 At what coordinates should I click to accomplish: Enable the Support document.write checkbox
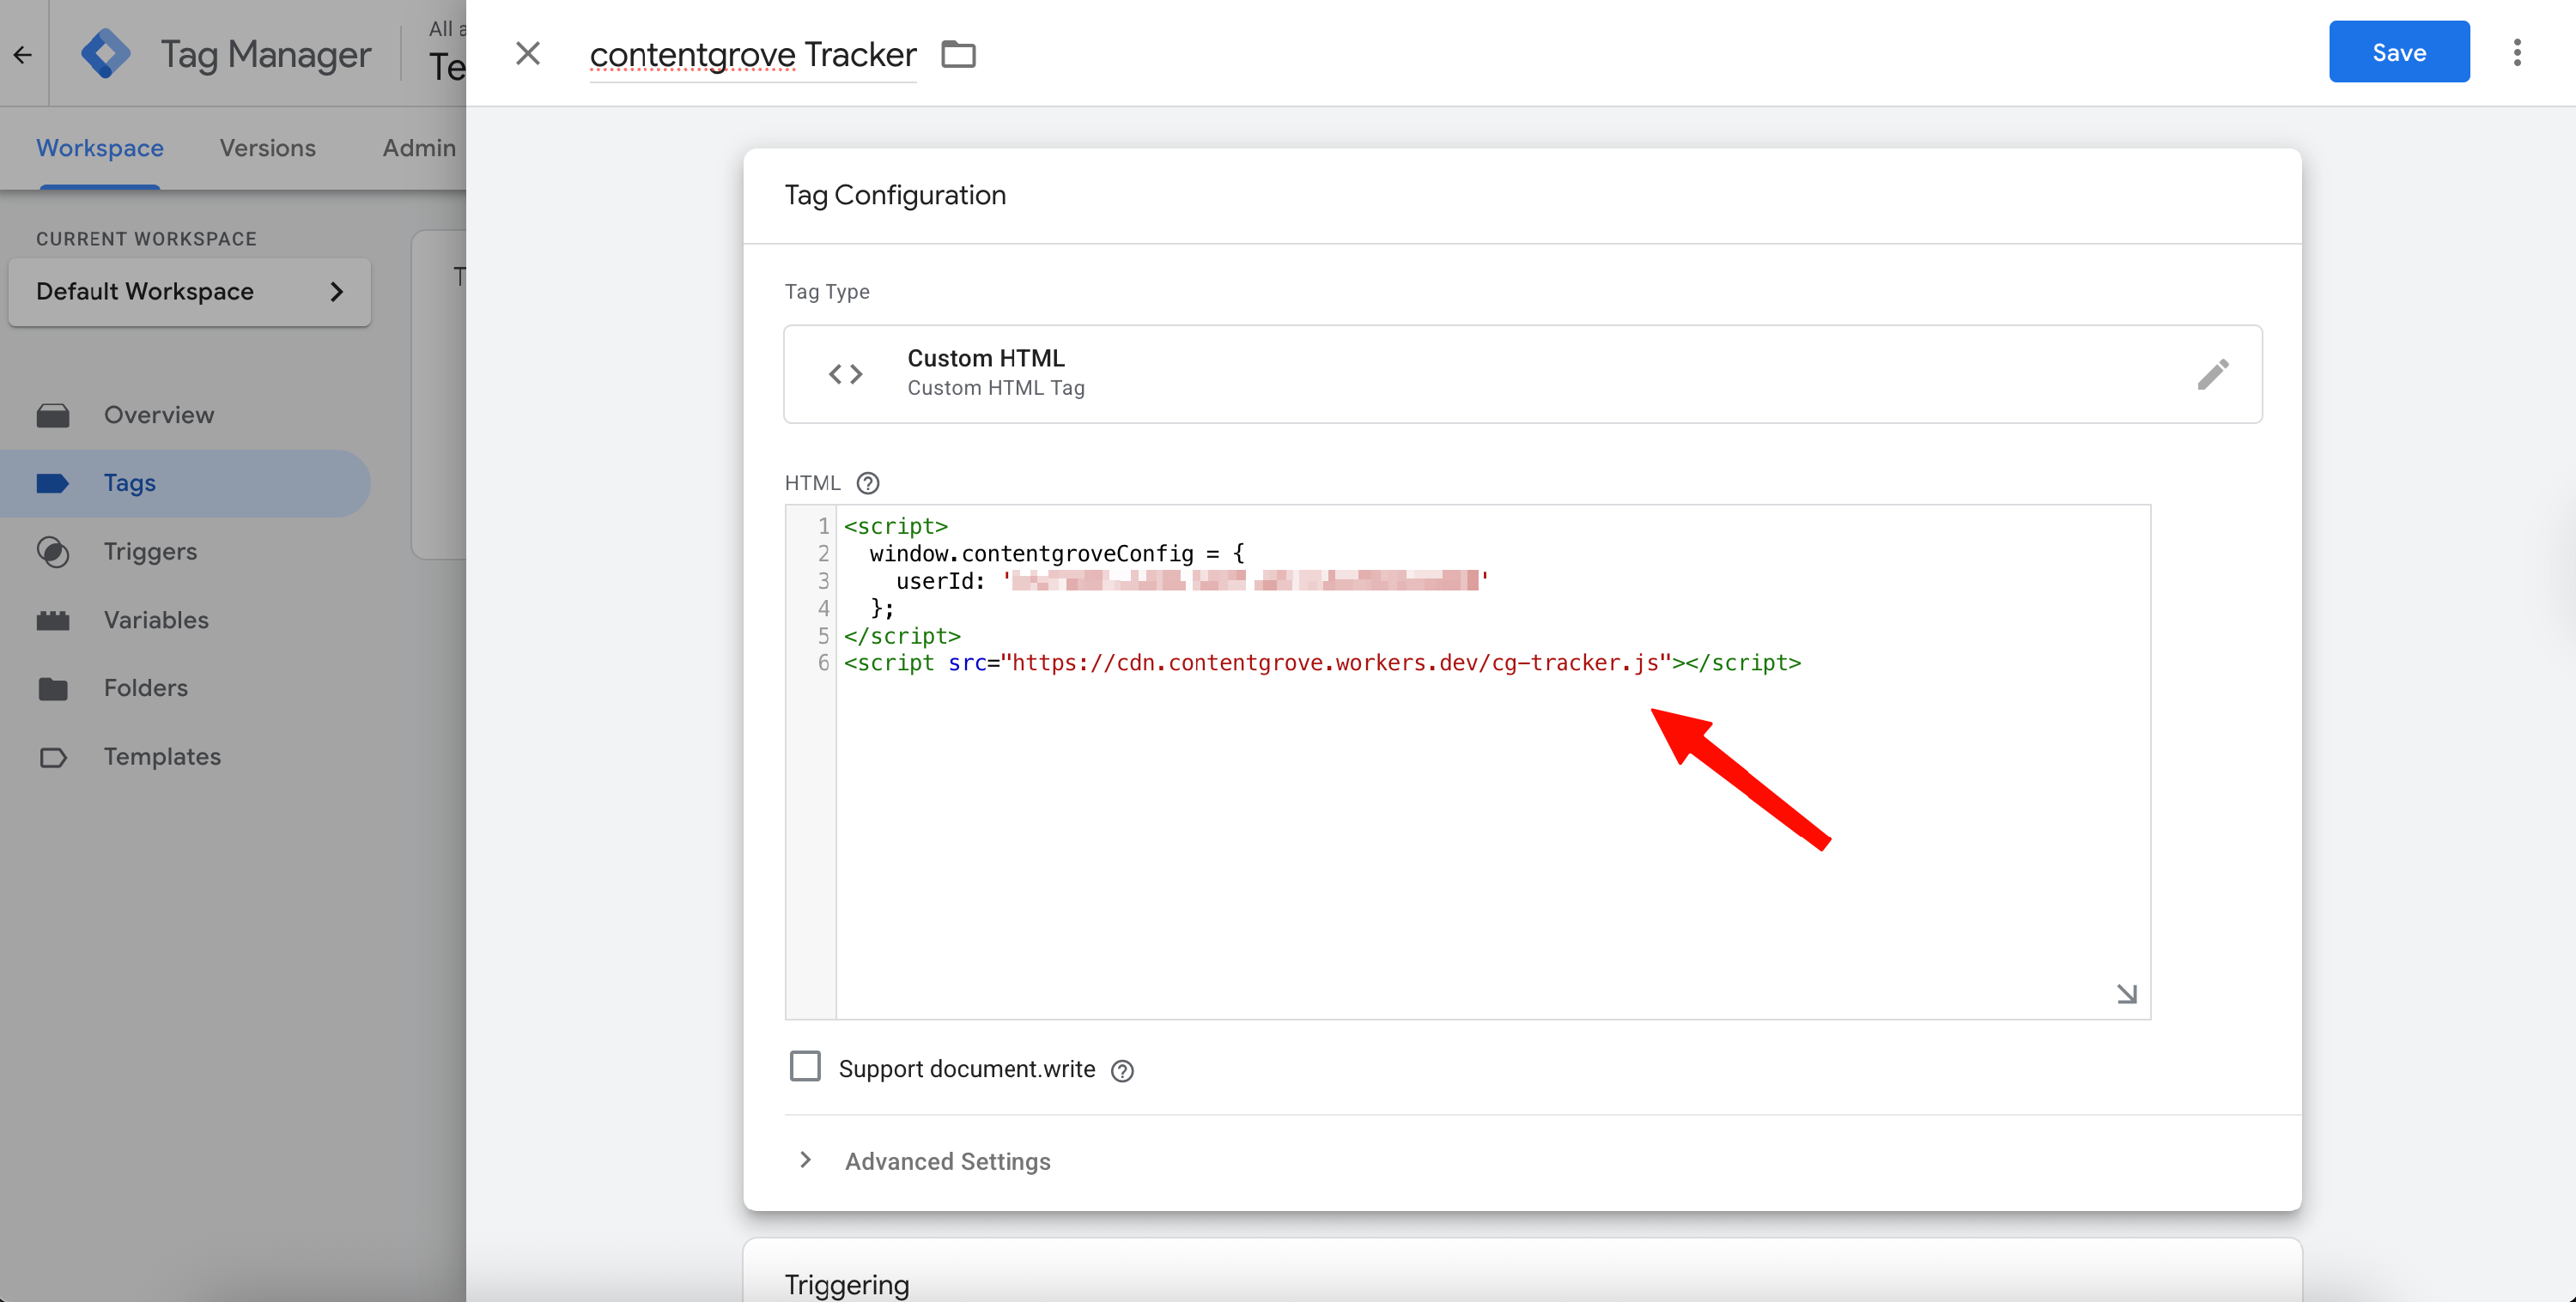[805, 1066]
